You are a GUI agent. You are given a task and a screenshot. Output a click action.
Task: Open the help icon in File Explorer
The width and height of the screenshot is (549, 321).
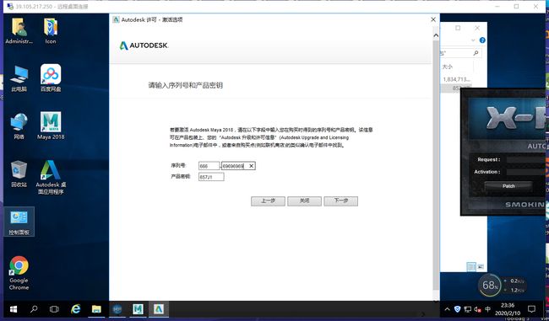point(482,40)
